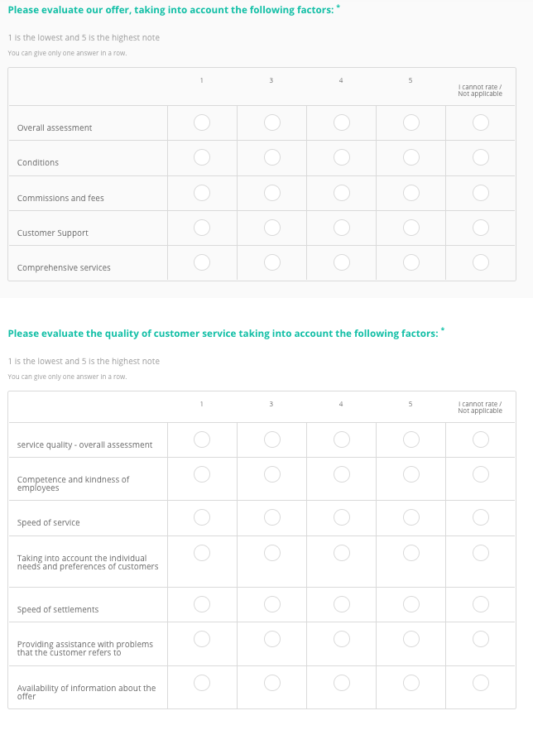Rate Commissions and fees as 3
Viewport: 533px width, 730px height.
(271, 193)
